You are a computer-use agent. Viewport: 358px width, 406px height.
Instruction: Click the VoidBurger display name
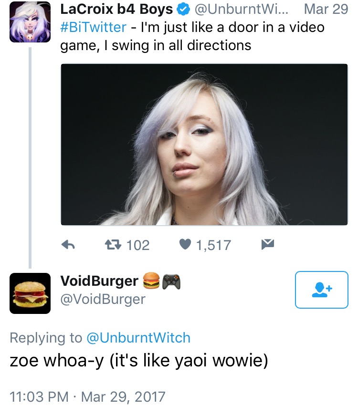pos(99,281)
